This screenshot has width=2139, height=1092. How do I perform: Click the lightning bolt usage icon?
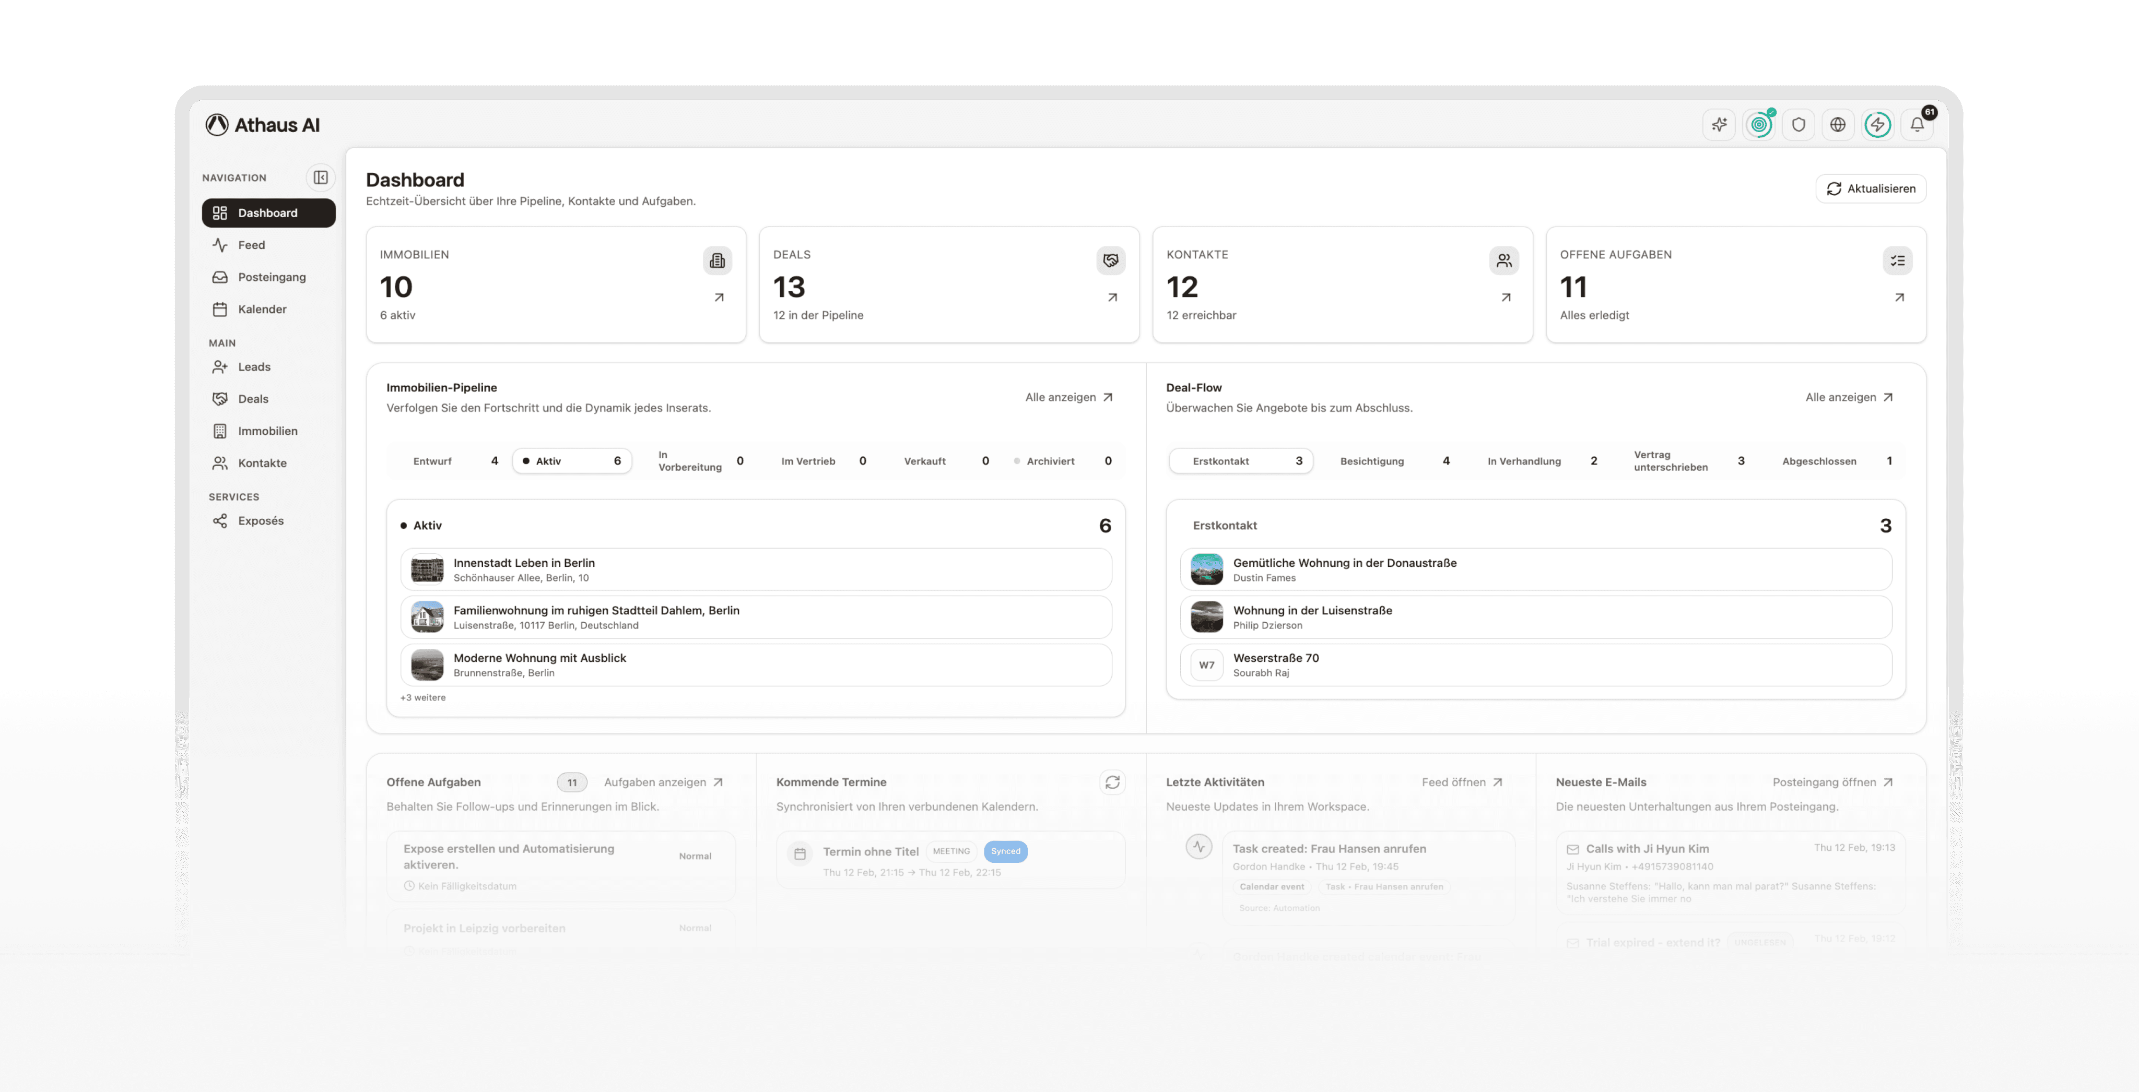tap(1877, 124)
